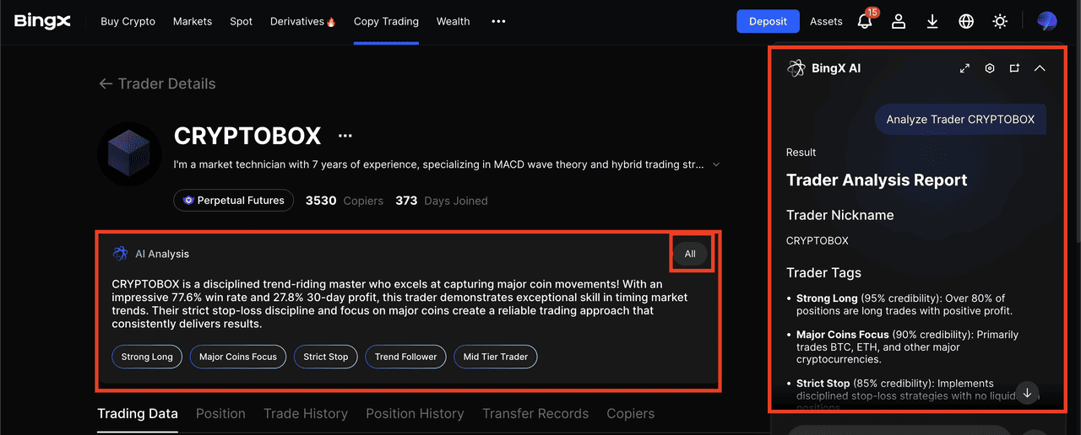1081x435 pixels.
Task: Open the navigation bar more-options ellipsis
Action: point(498,22)
